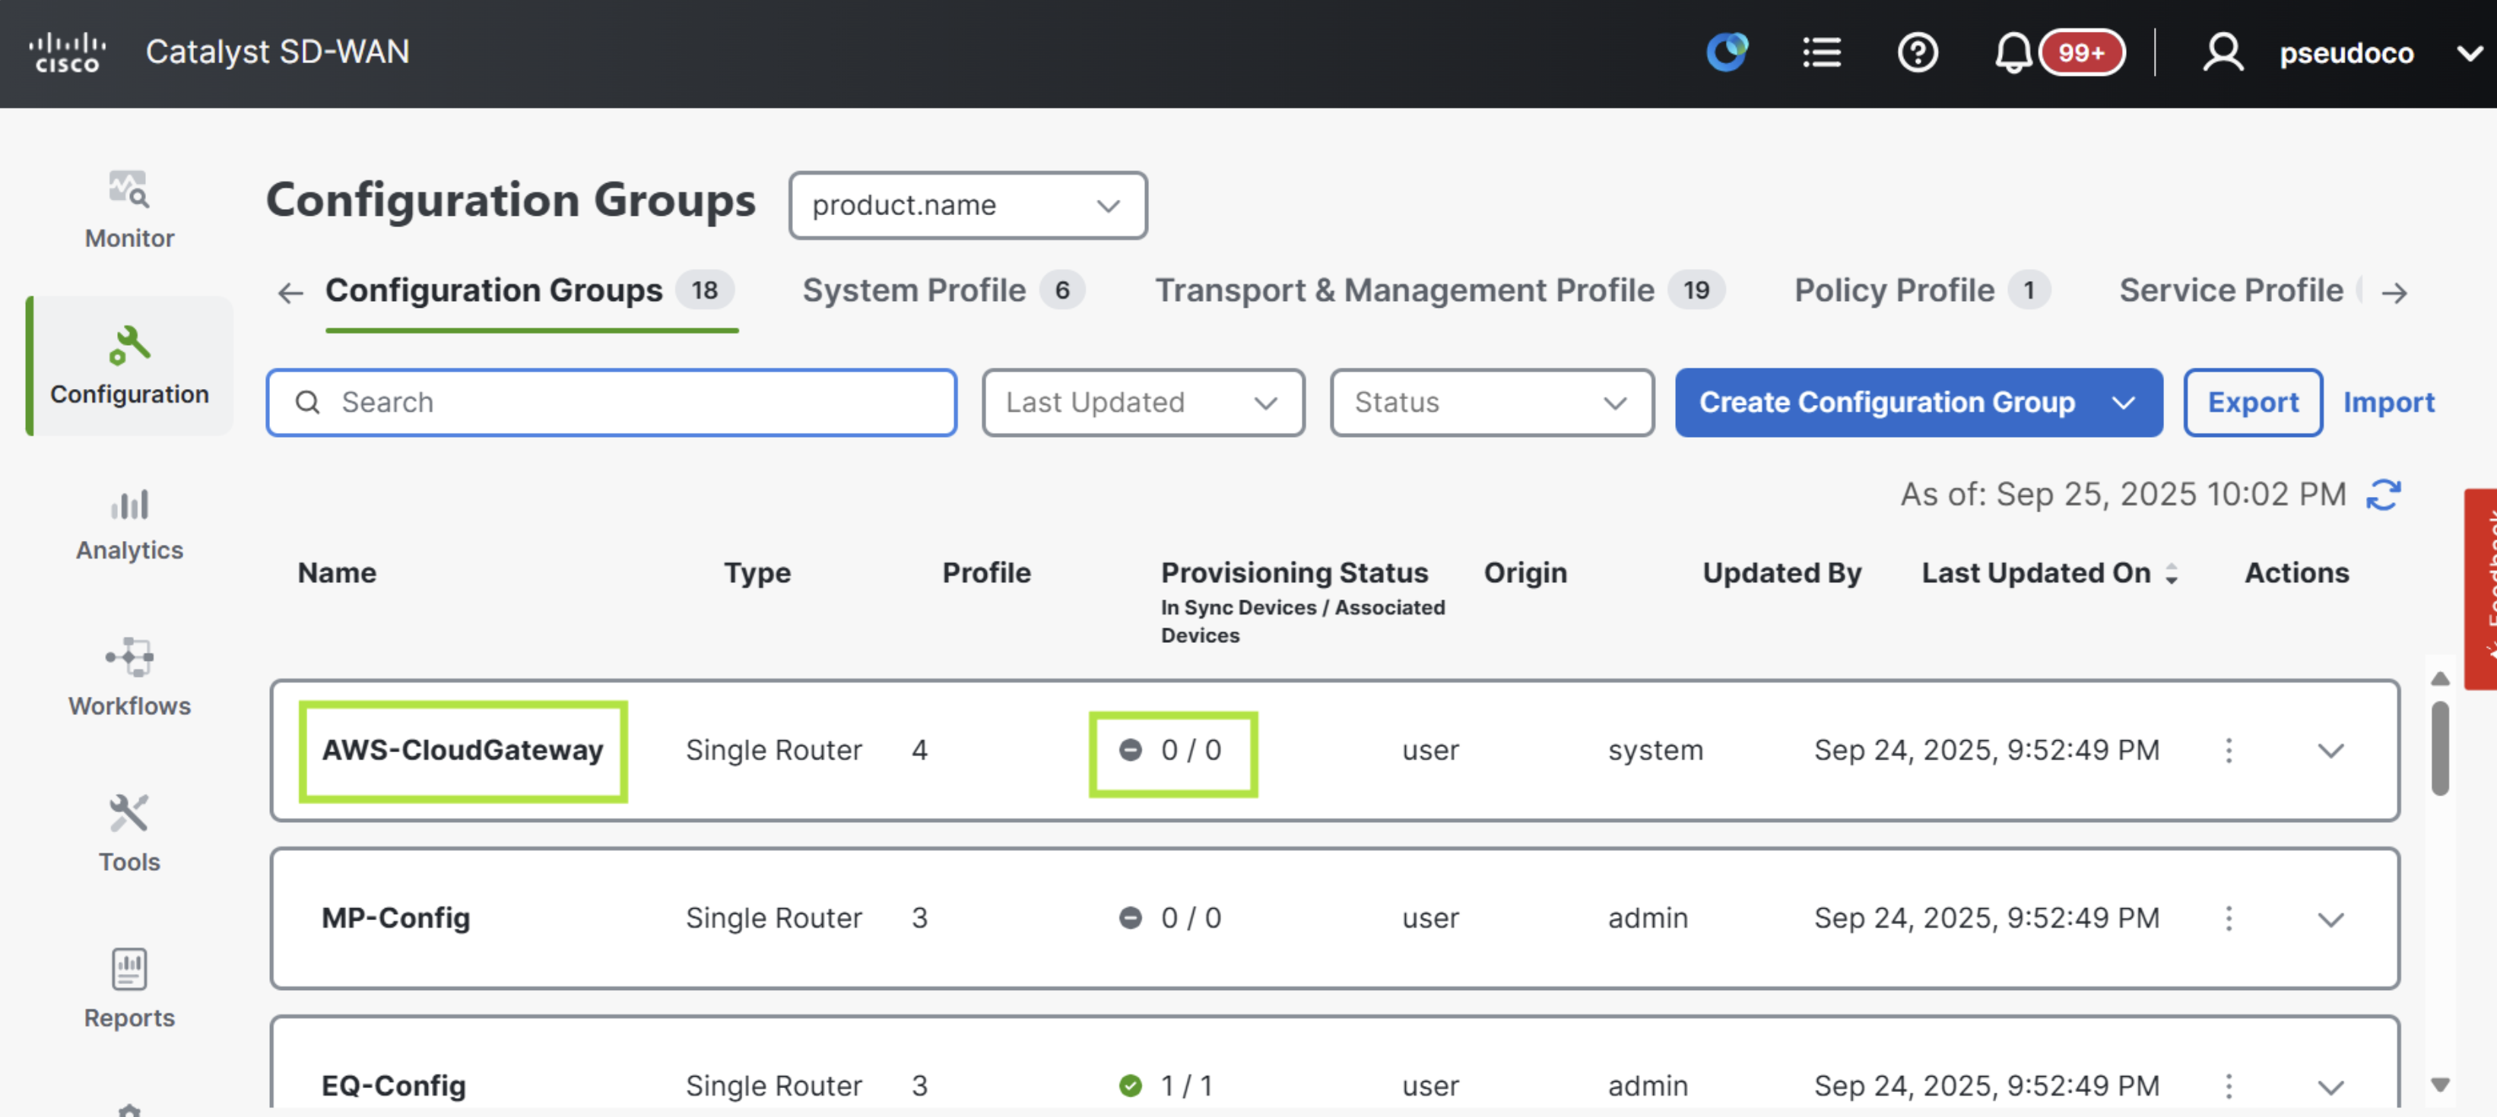Screen dimensions: 2497x1117
Task: Open EQ-Config configuration group
Action: coord(394,1086)
